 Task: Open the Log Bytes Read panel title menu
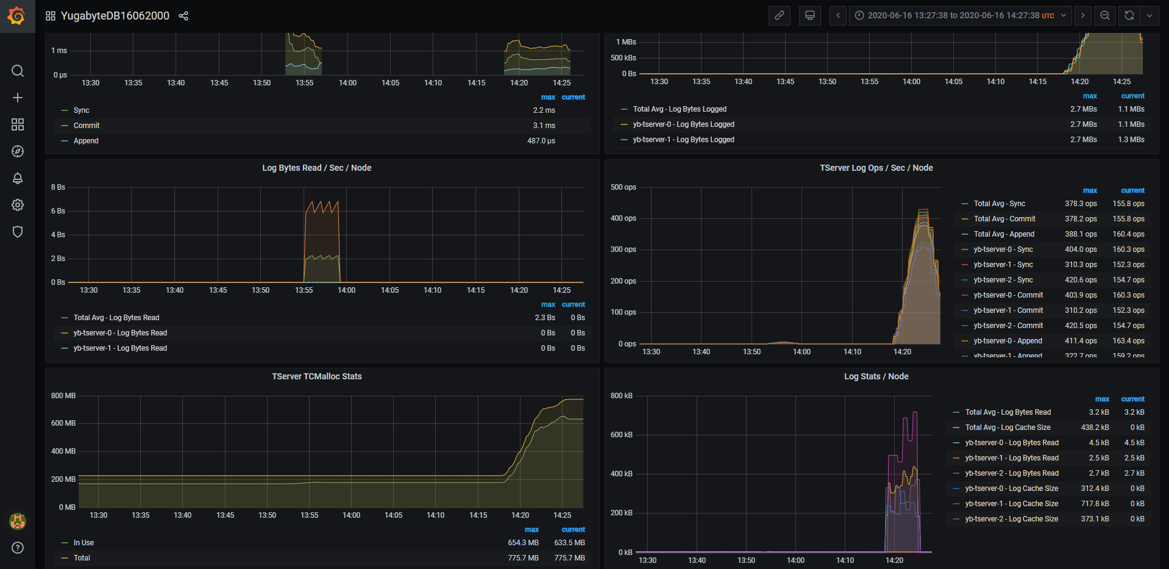[316, 168]
